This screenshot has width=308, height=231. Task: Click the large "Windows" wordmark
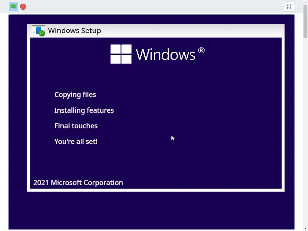[x=165, y=54]
